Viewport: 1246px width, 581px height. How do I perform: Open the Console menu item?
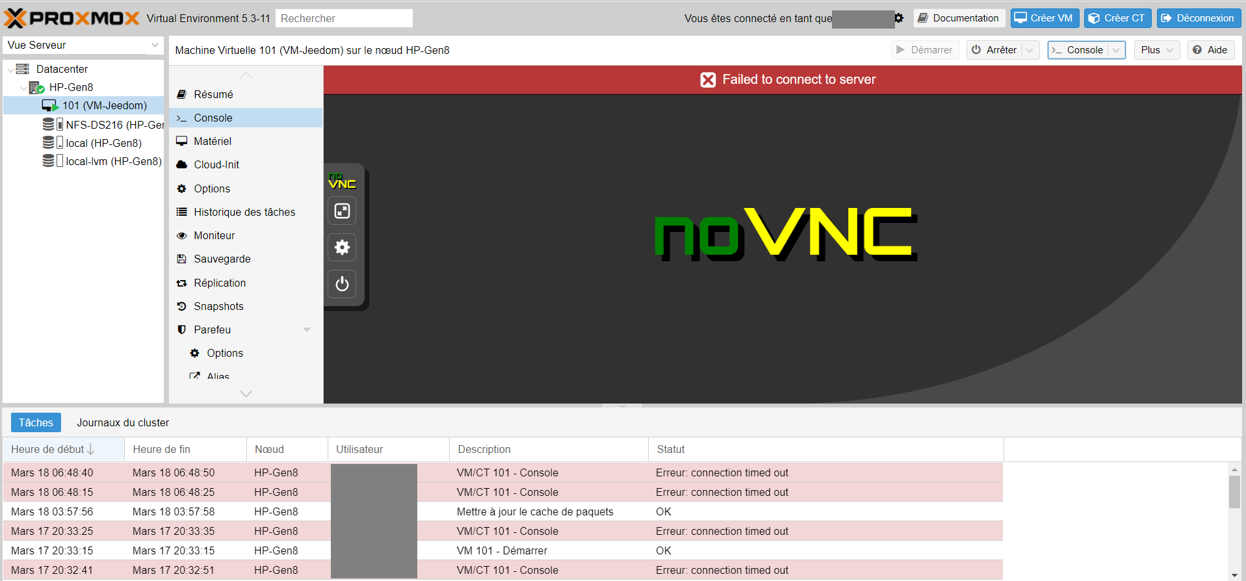(x=246, y=118)
